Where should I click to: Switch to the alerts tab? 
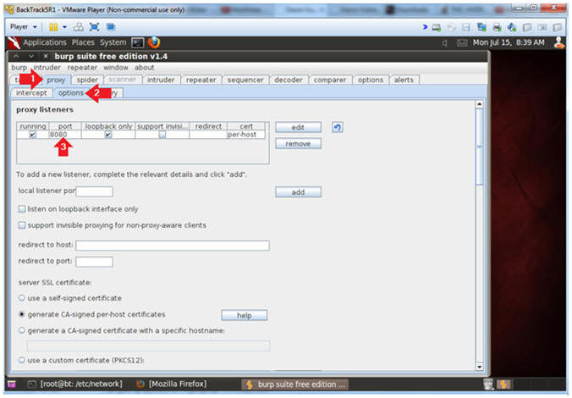coord(404,80)
